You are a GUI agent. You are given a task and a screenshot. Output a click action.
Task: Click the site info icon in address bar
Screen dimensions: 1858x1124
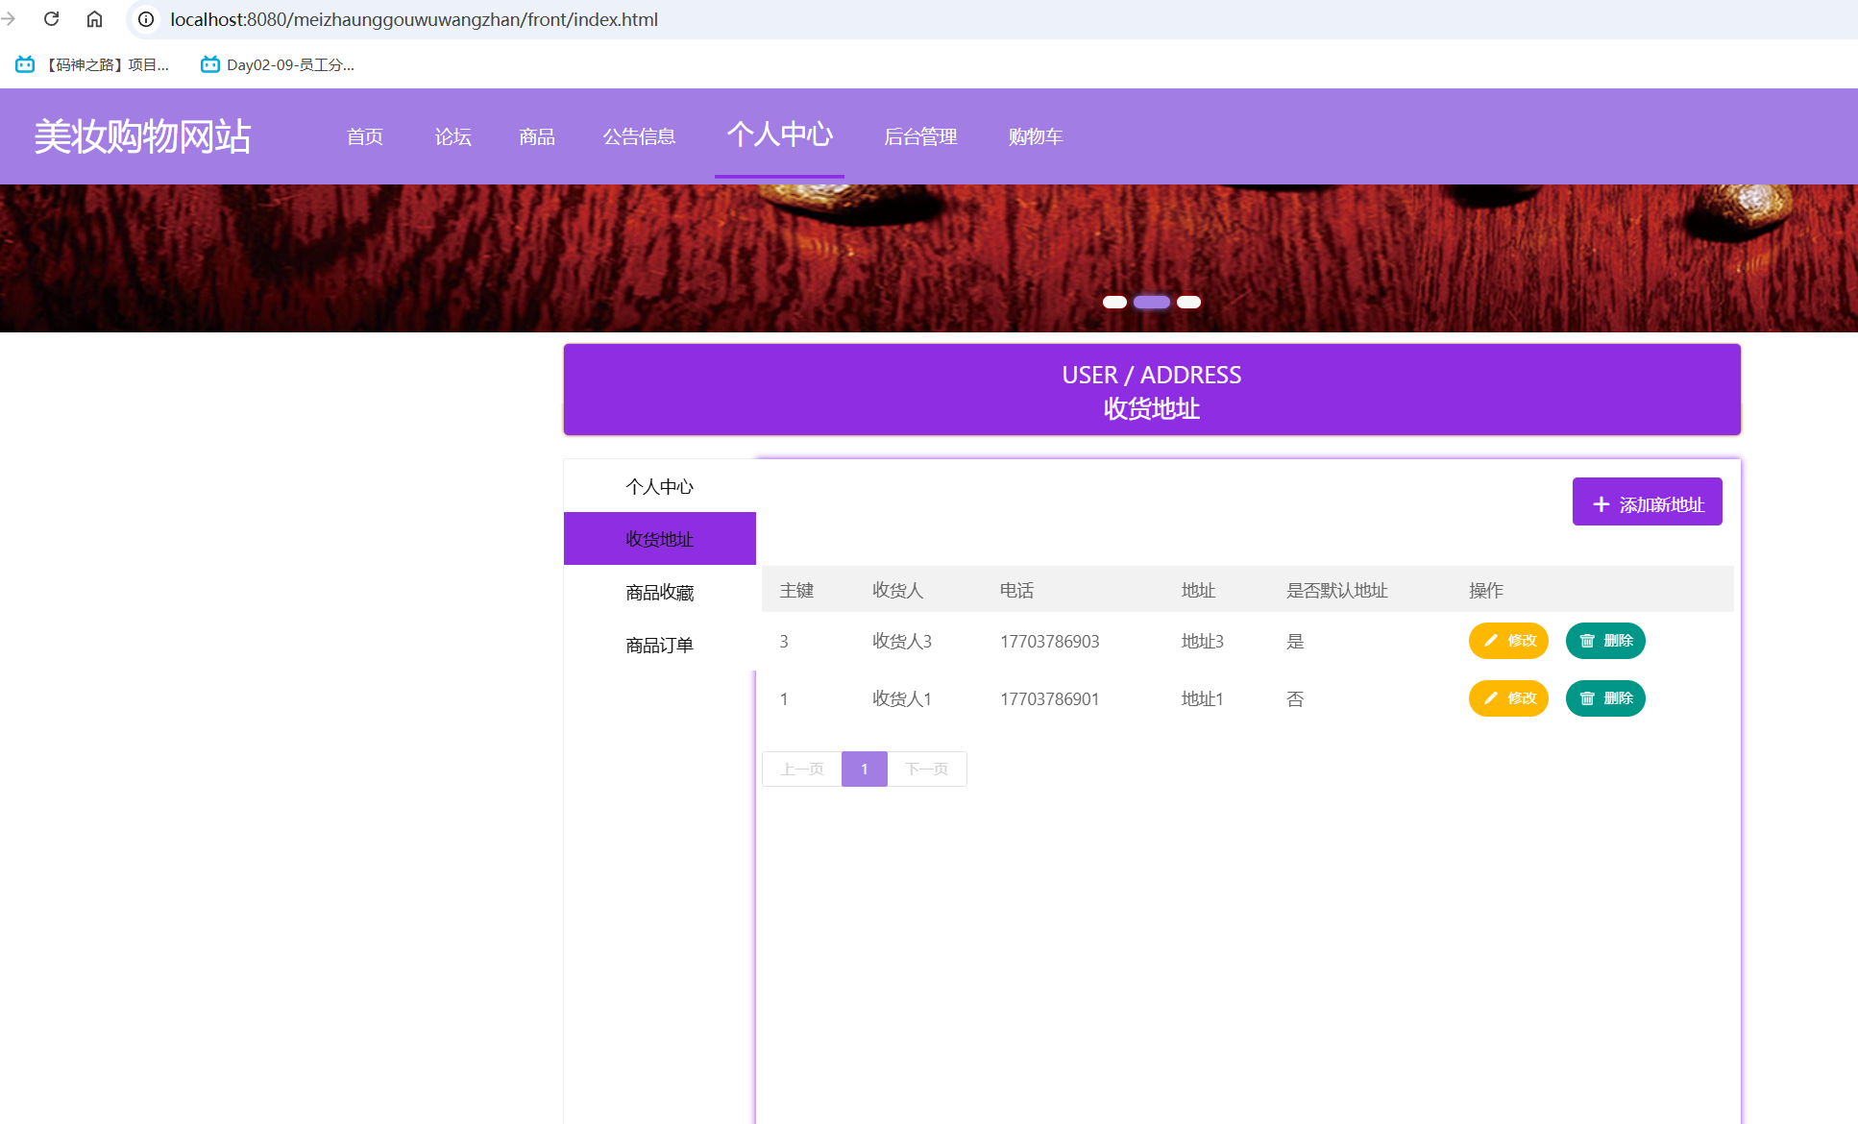tap(146, 19)
